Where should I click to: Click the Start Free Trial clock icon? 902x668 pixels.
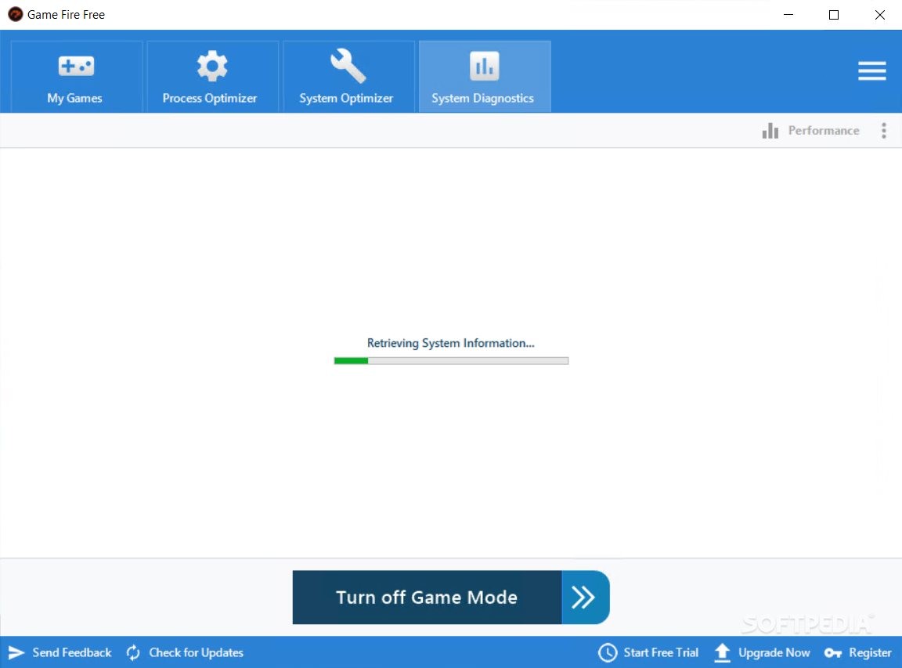pos(608,652)
